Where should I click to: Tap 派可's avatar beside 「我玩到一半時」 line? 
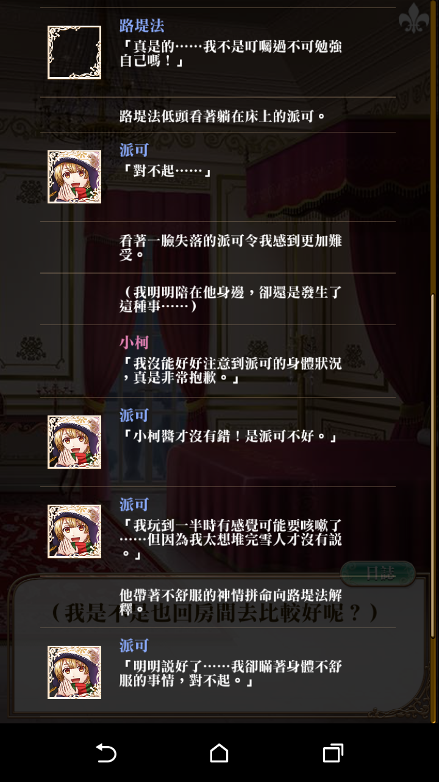74,532
